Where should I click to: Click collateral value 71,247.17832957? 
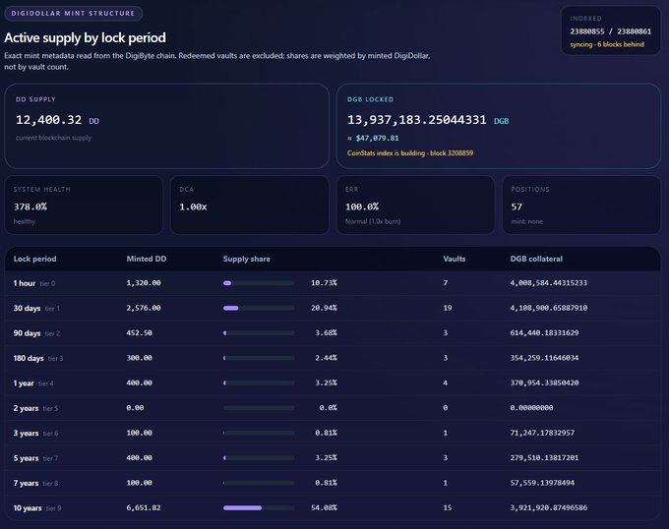[x=542, y=433]
